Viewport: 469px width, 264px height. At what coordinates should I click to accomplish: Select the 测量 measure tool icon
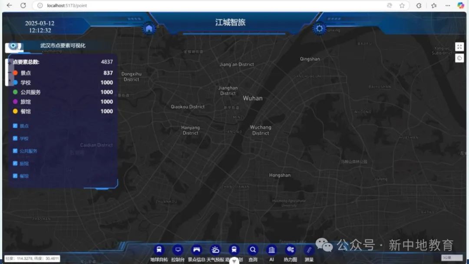309,250
